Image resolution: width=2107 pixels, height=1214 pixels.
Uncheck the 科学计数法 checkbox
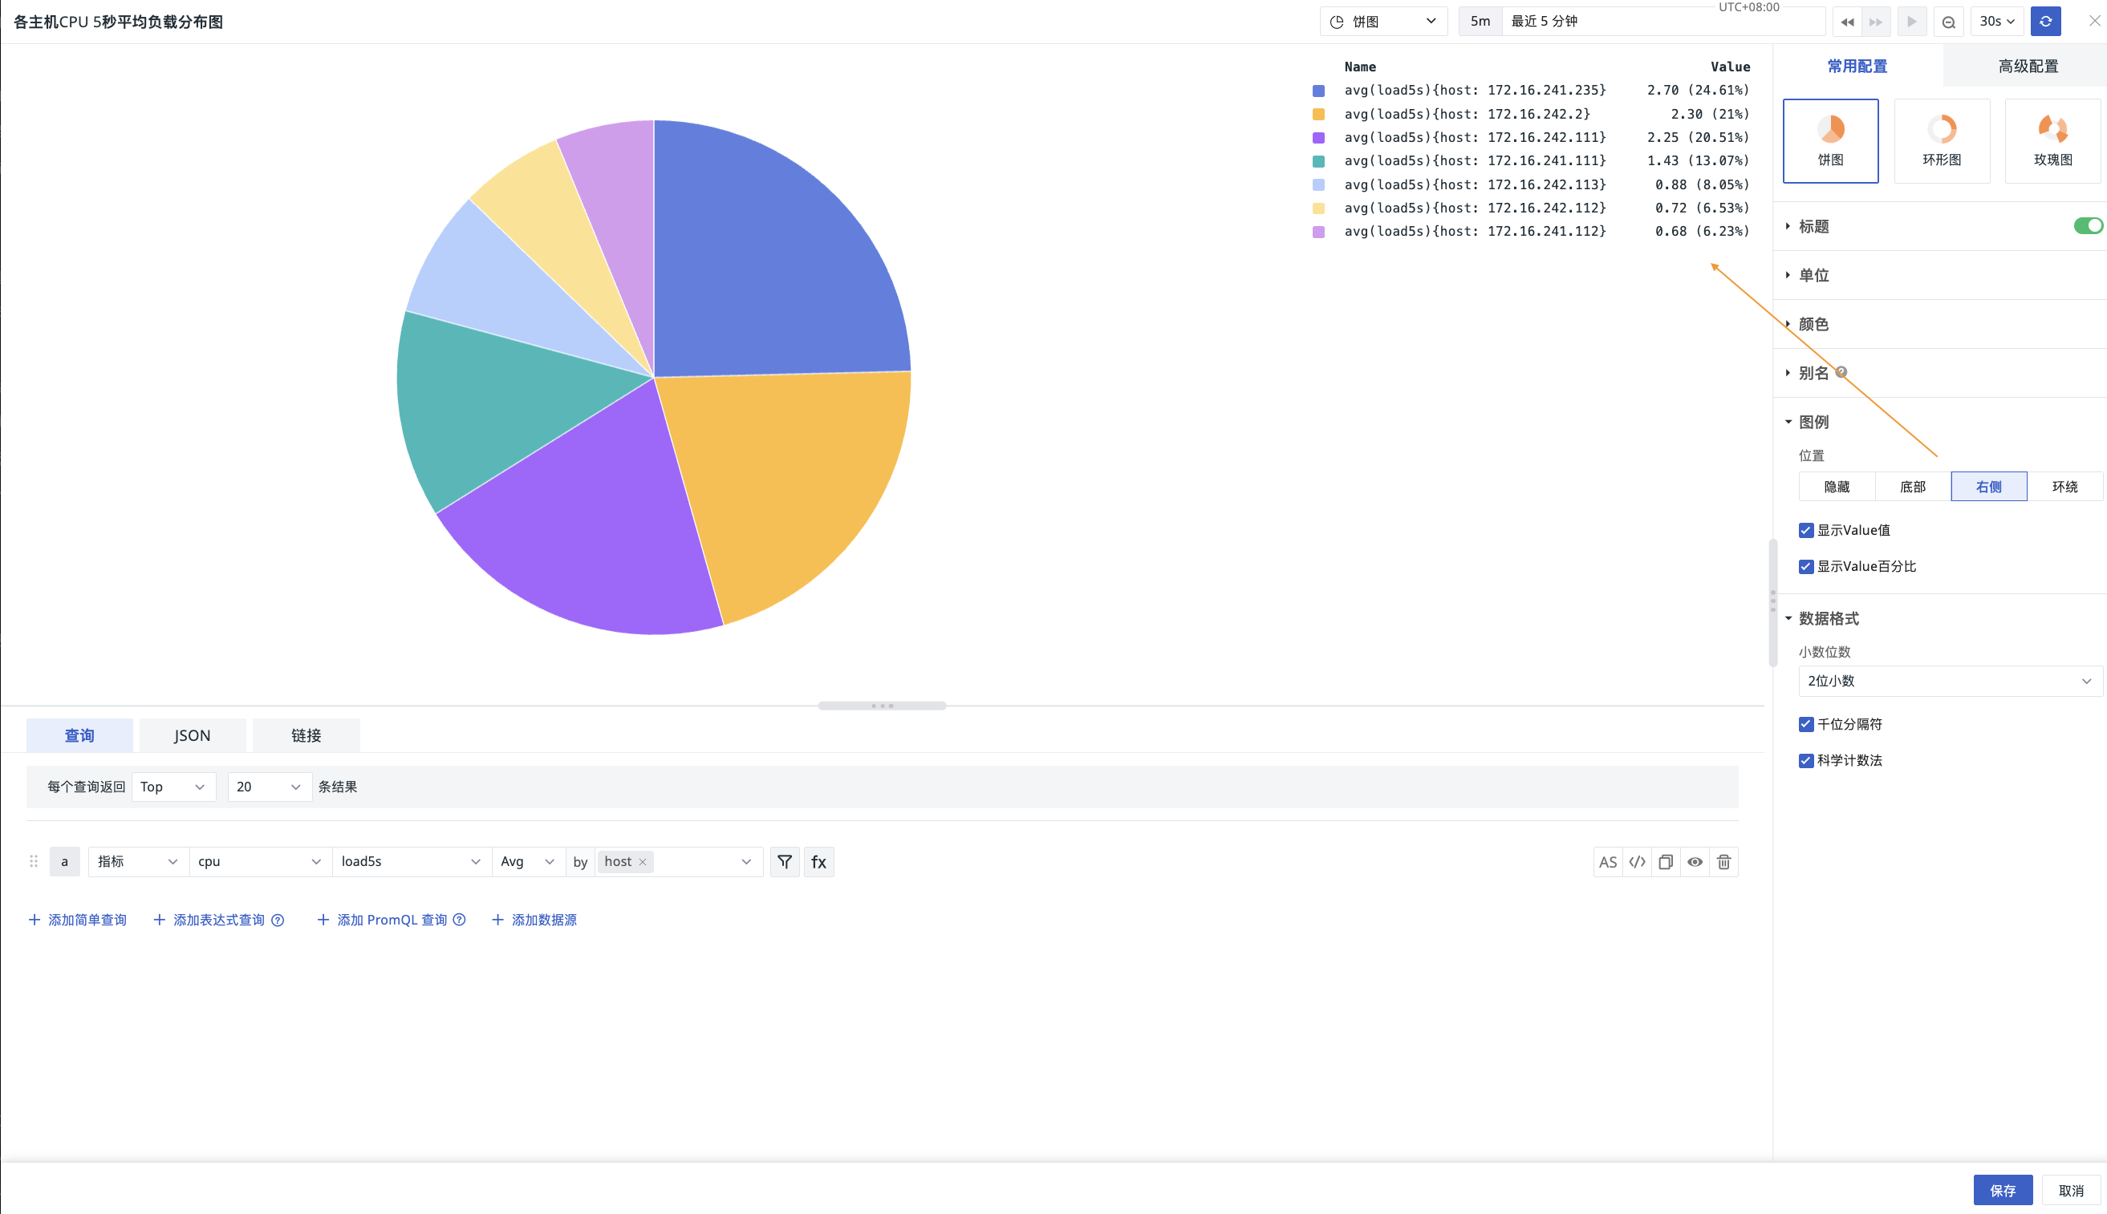coord(1806,760)
